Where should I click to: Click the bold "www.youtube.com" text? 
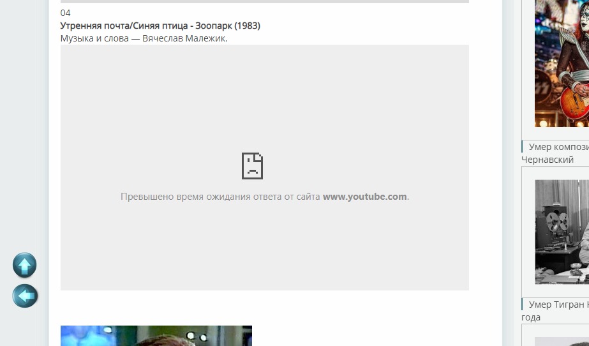tap(364, 197)
